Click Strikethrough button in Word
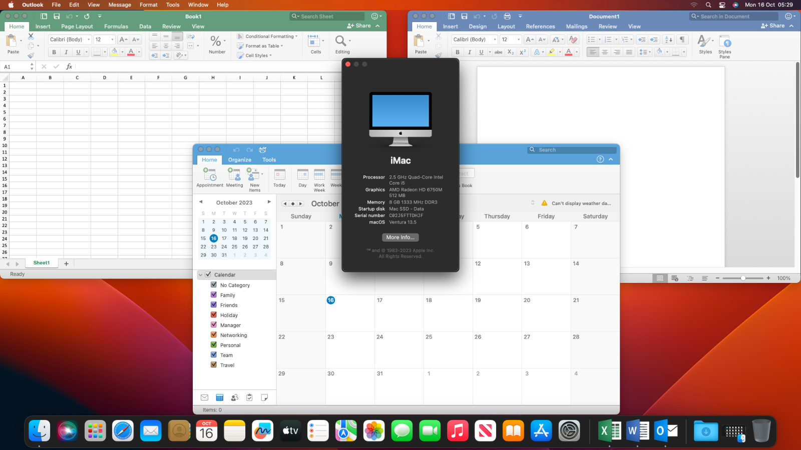Image resolution: width=801 pixels, height=450 pixels. pos(498,52)
